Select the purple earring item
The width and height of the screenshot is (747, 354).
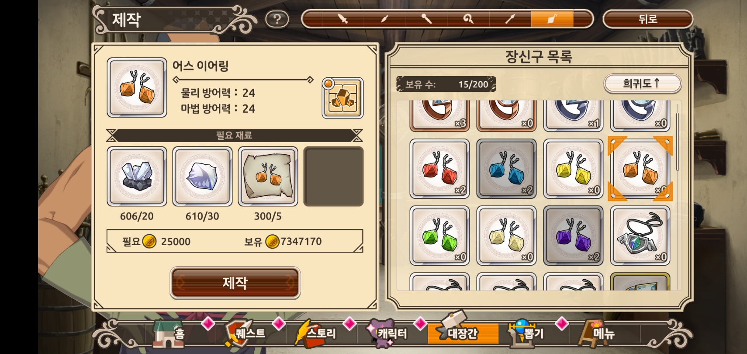(573, 236)
